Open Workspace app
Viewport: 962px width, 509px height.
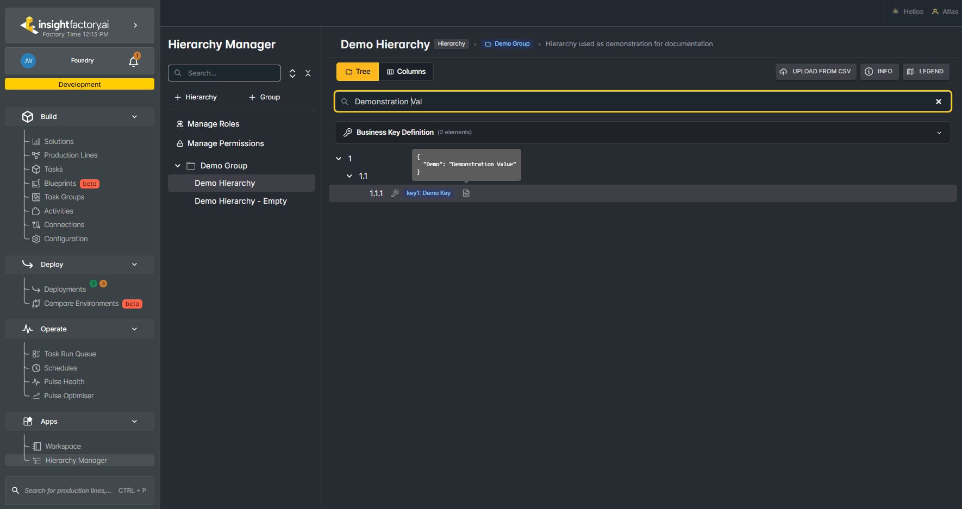63,447
